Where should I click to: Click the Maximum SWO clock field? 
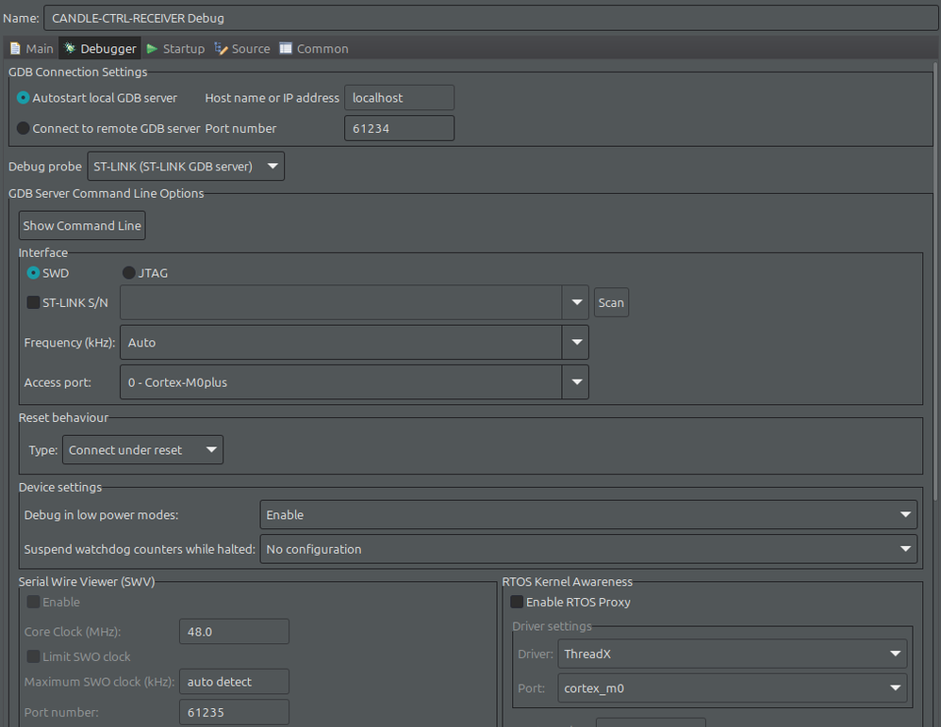coord(234,682)
